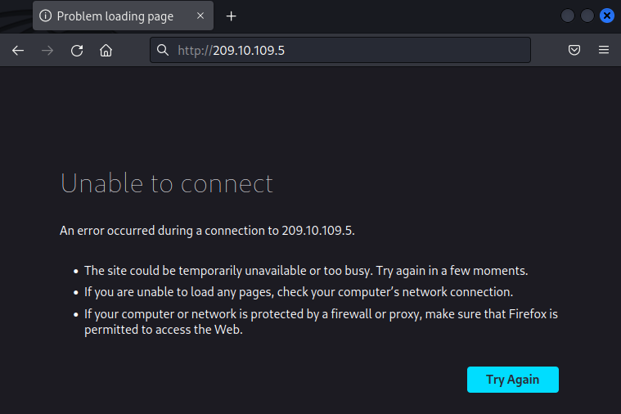Viewport: 621px width, 414px height.
Task: Save the page to Pocket
Action: (574, 51)
